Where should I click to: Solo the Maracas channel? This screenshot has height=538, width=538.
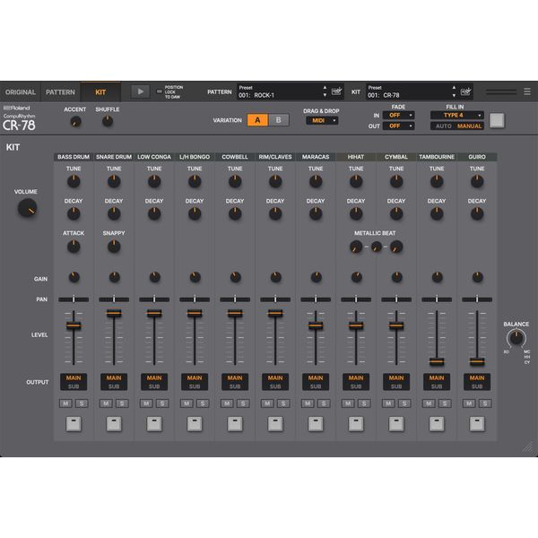324,403
